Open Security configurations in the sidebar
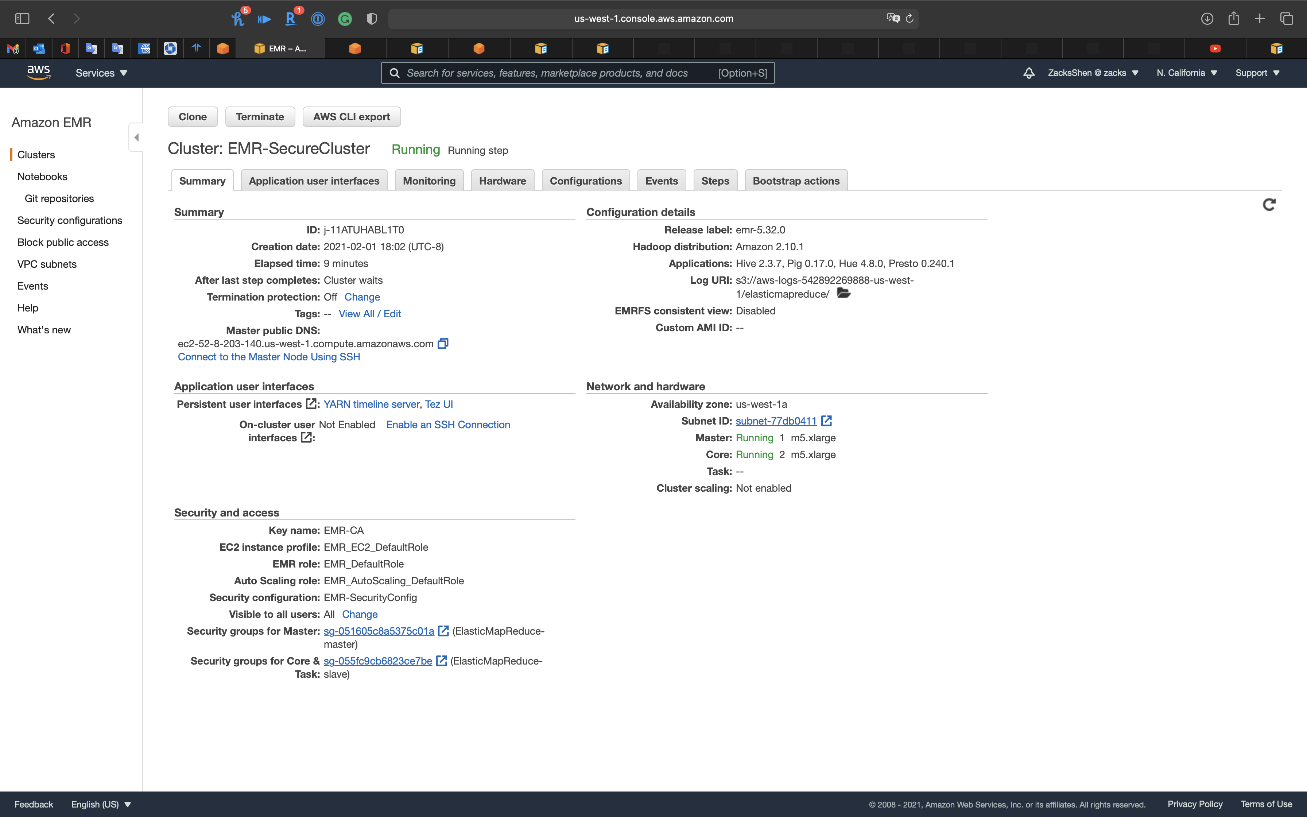1307x817 pixels. [70, 220]
